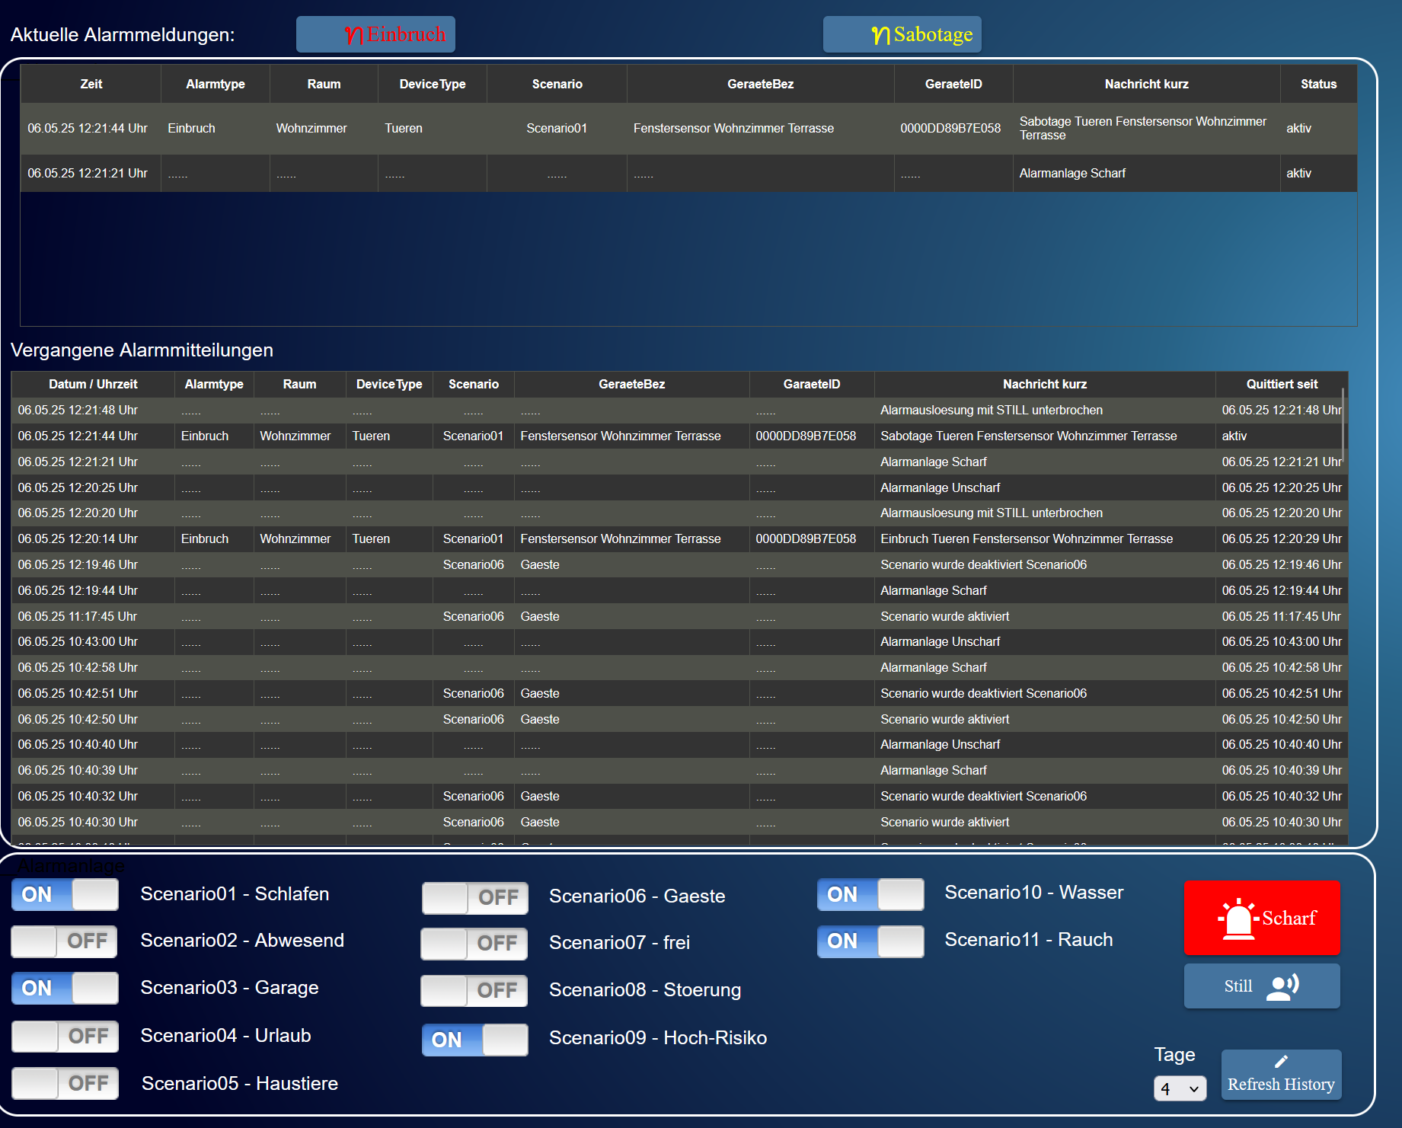Click quittiert time 06.05.25 12:20:29 Uhr
The image size is (1402, 1128).
pos(1282,538)
